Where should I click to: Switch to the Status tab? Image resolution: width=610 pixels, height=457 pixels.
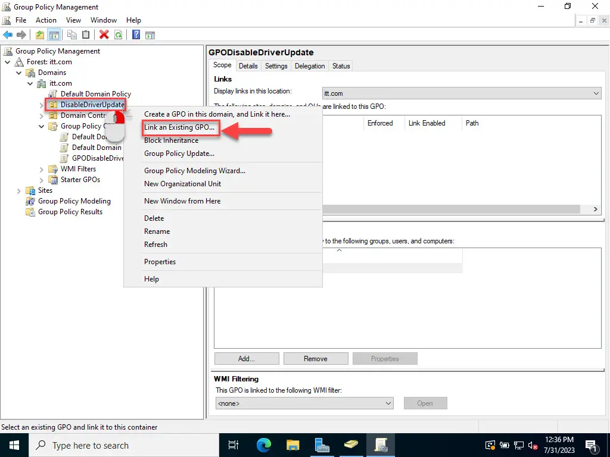341,66
